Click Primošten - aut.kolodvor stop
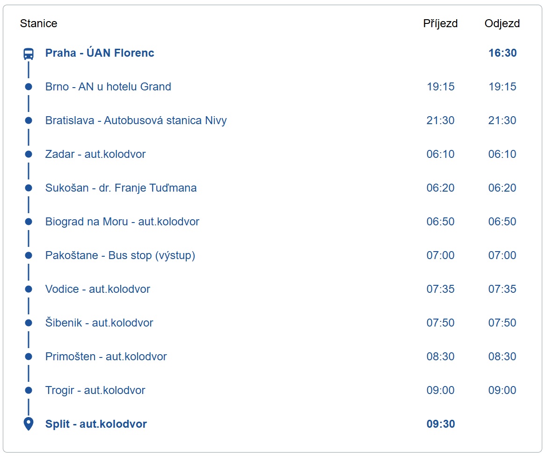This screenshot has height=461, width=546. (106, 357)
